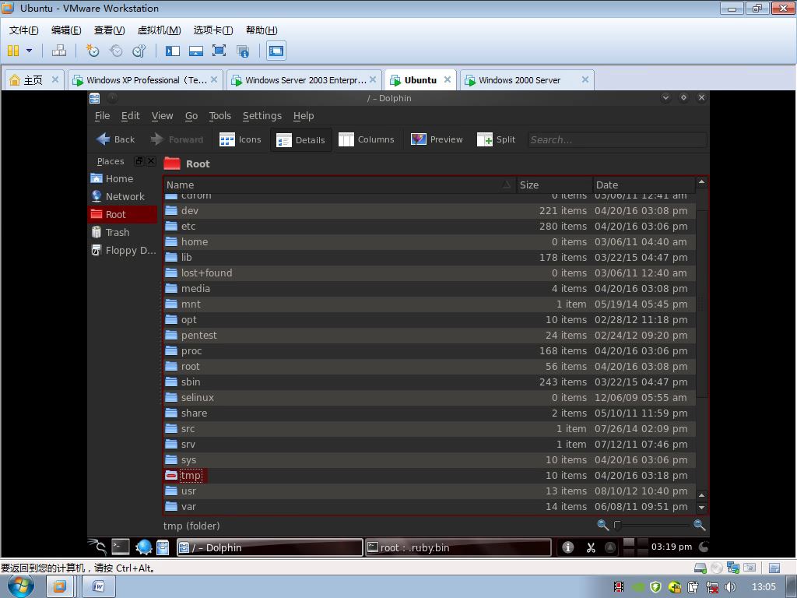Click the Dolphin taskbar entry
797x598 pixels.
pyautogui.click(x=269, y=547)
